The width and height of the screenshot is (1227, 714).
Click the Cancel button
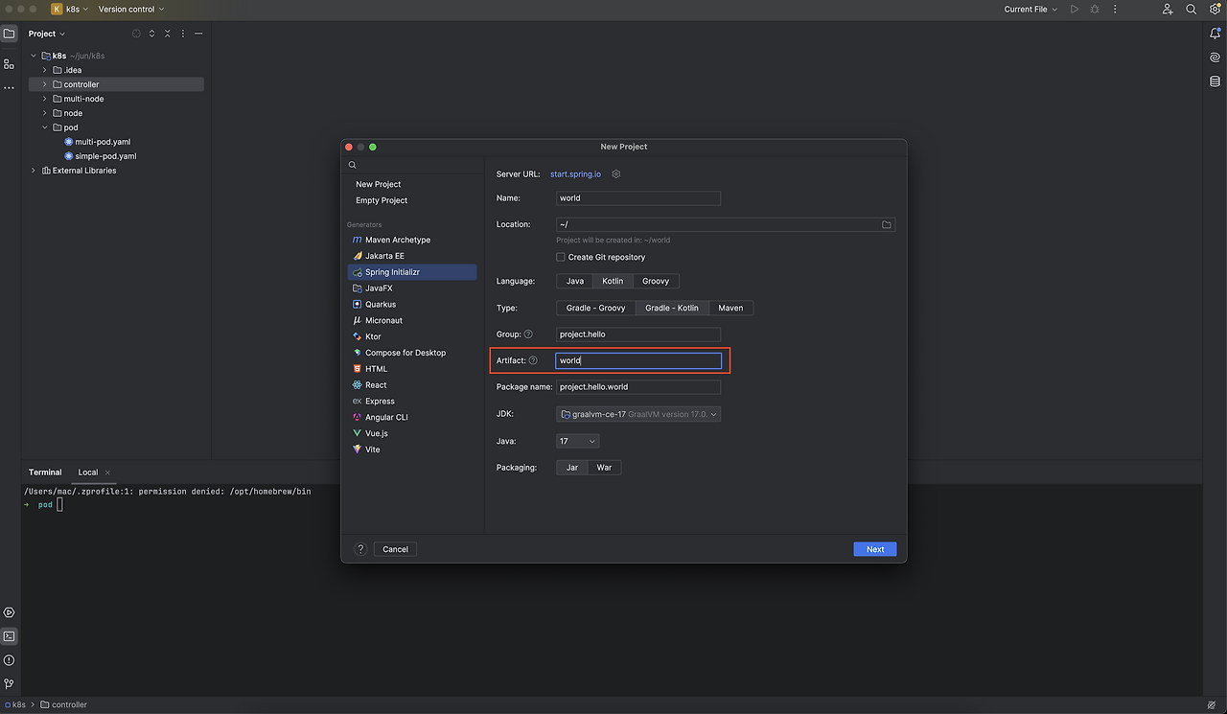(395, 549)
